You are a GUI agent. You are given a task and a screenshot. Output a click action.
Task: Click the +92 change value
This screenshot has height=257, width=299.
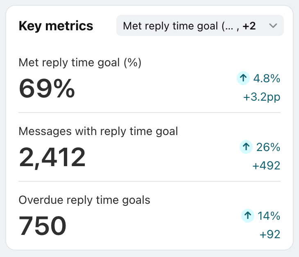coord(270,234)
